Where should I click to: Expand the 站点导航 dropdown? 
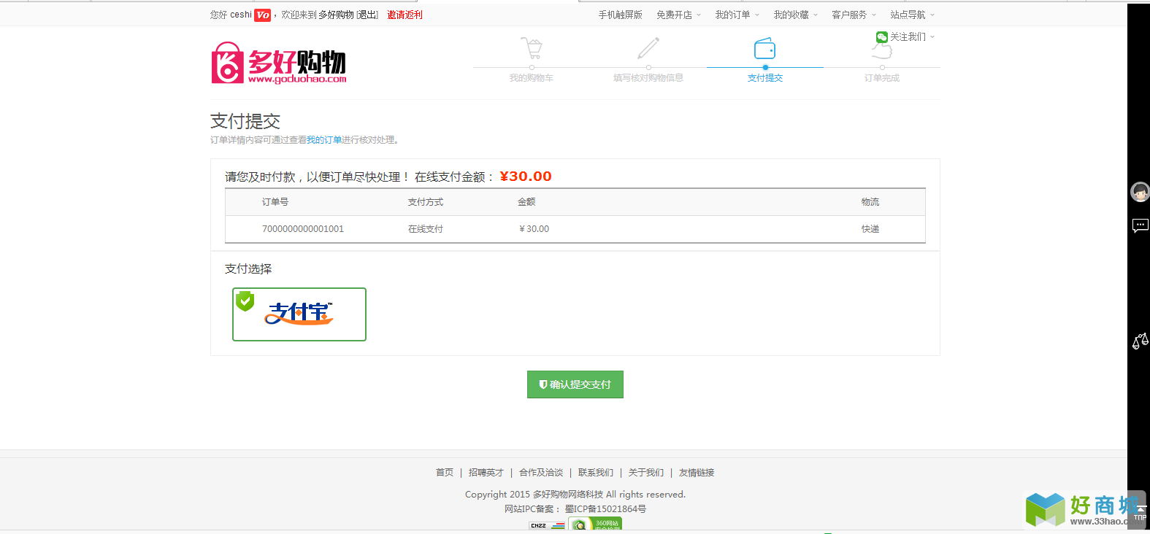click(x=913, y=15)
